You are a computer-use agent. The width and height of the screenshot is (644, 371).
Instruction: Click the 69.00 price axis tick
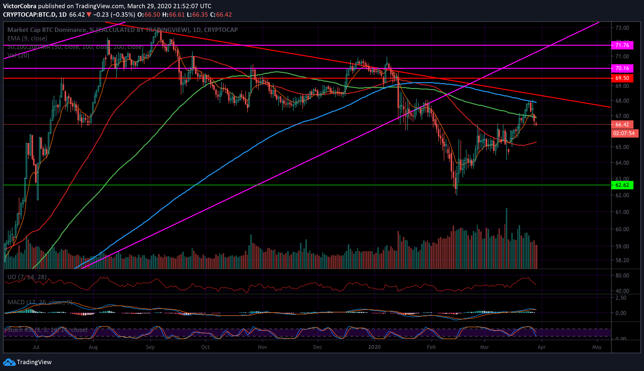[622, 86]
